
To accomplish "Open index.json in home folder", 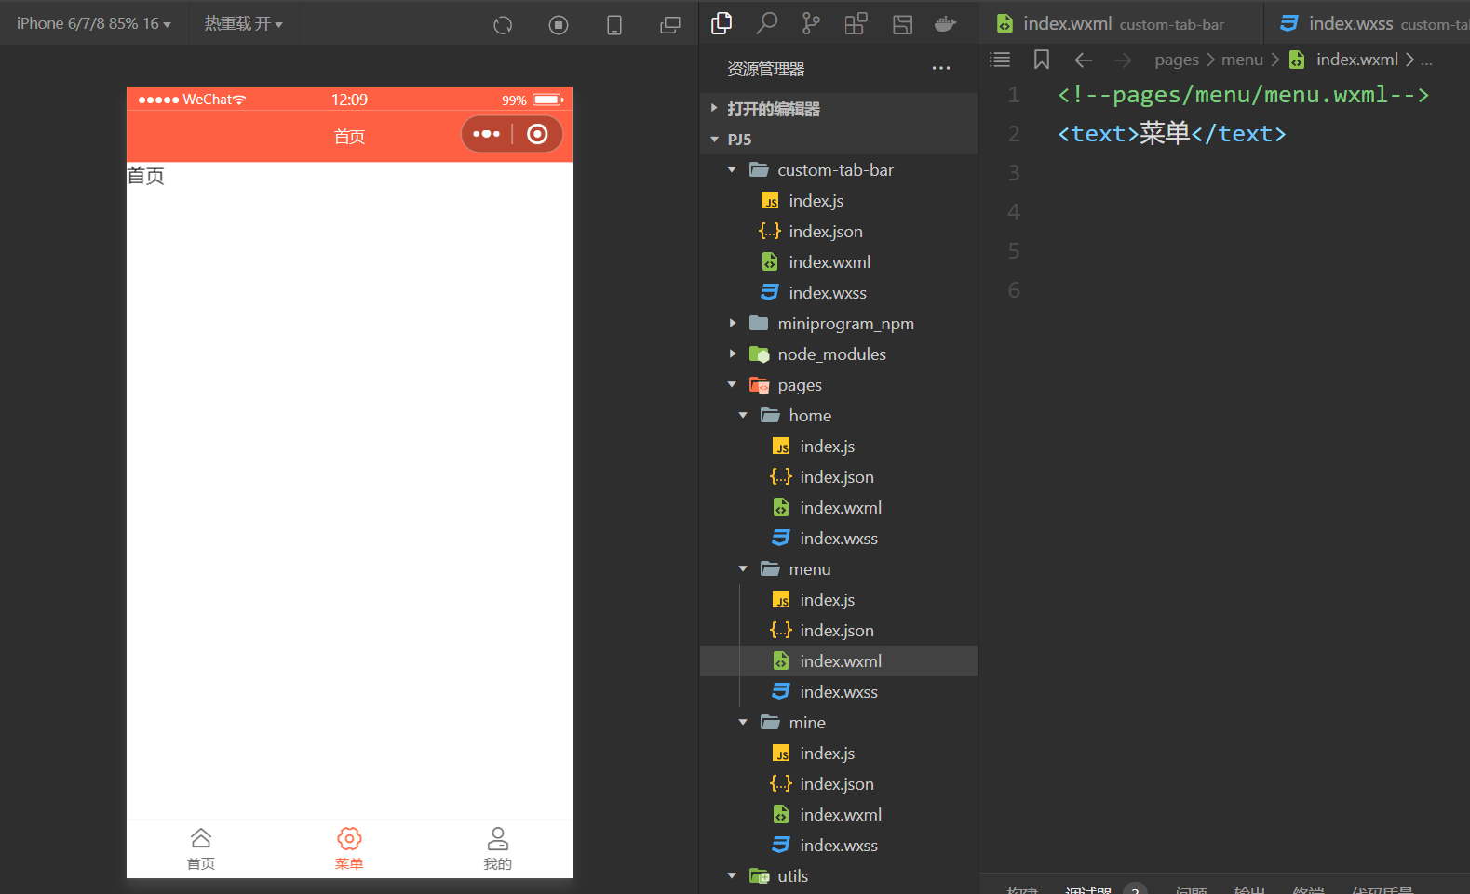I will pyautogui.click(x=838, y=477).
